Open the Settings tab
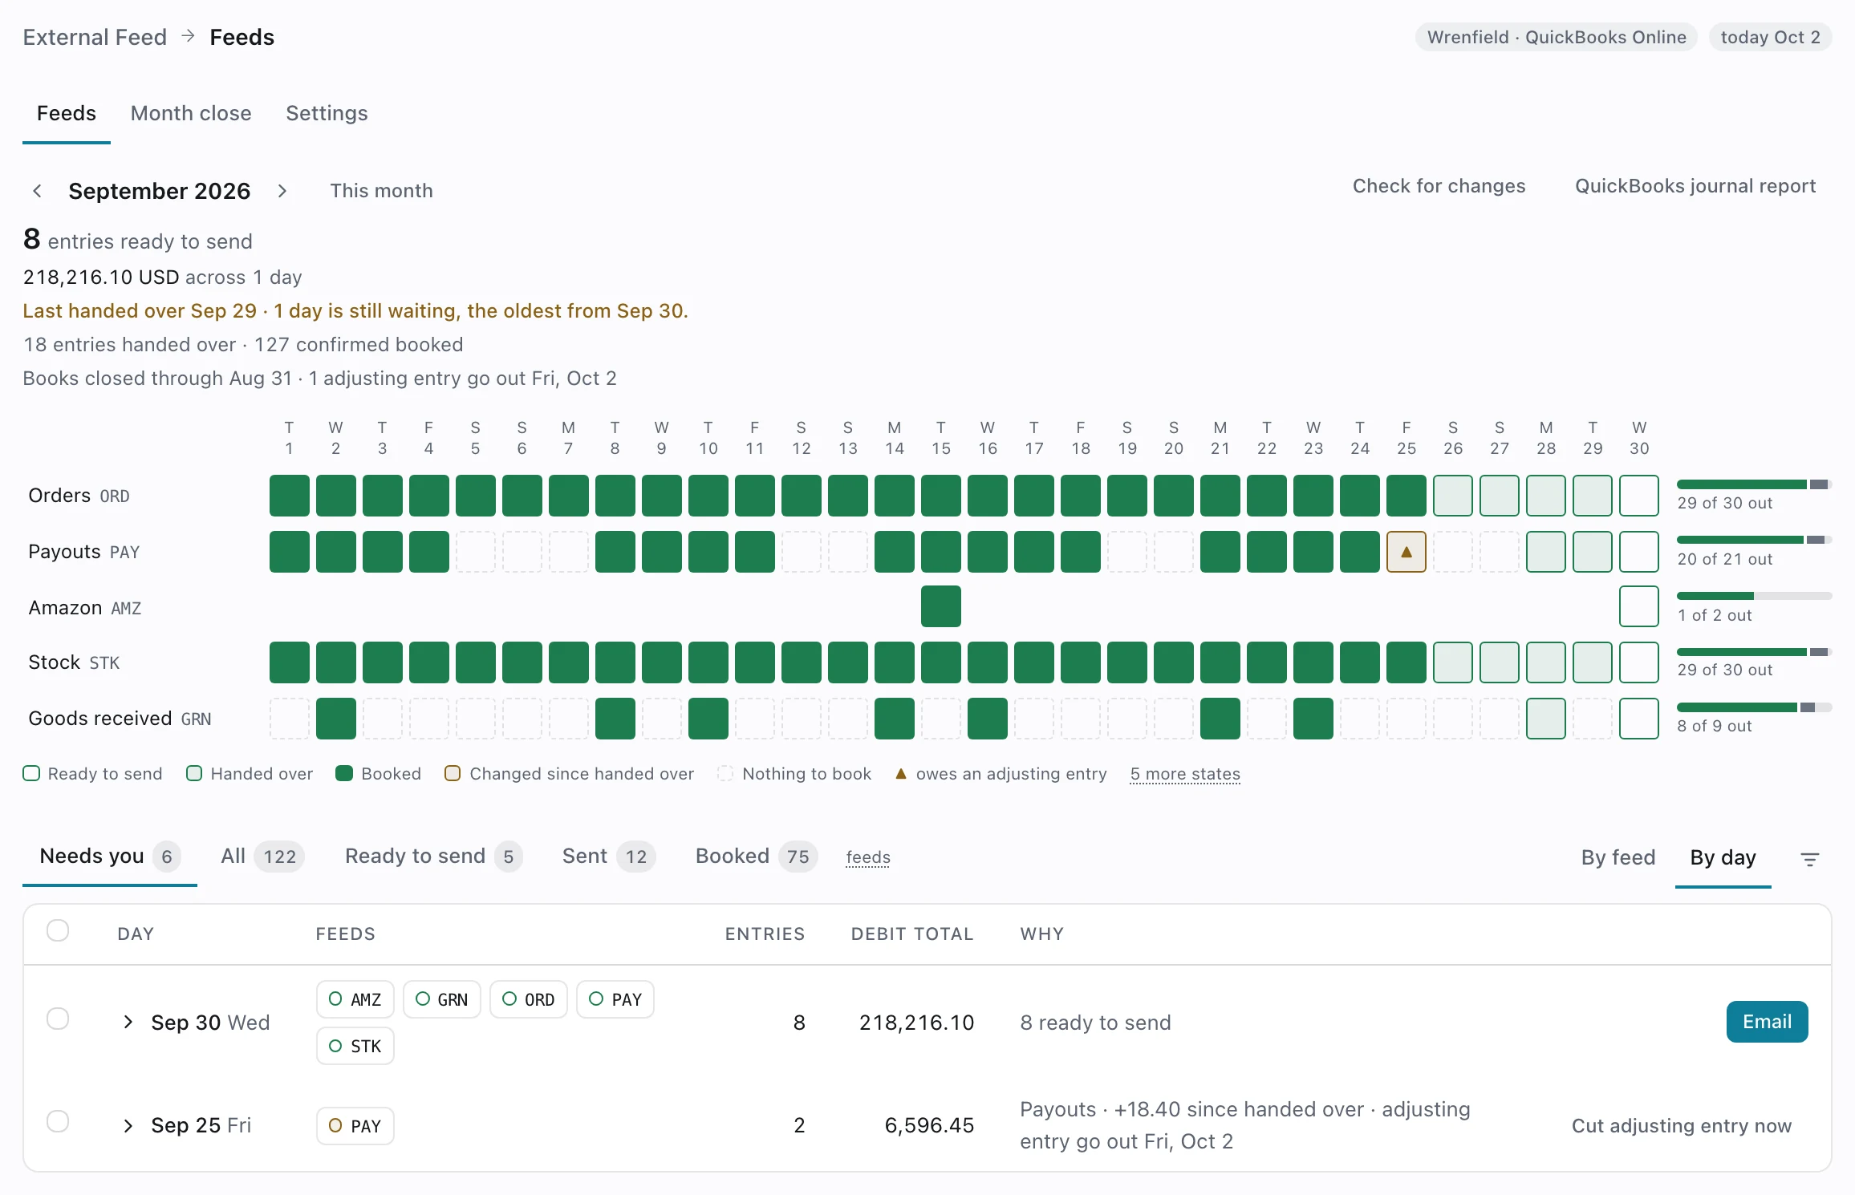 pyautogui.click(x=327, y=114)
